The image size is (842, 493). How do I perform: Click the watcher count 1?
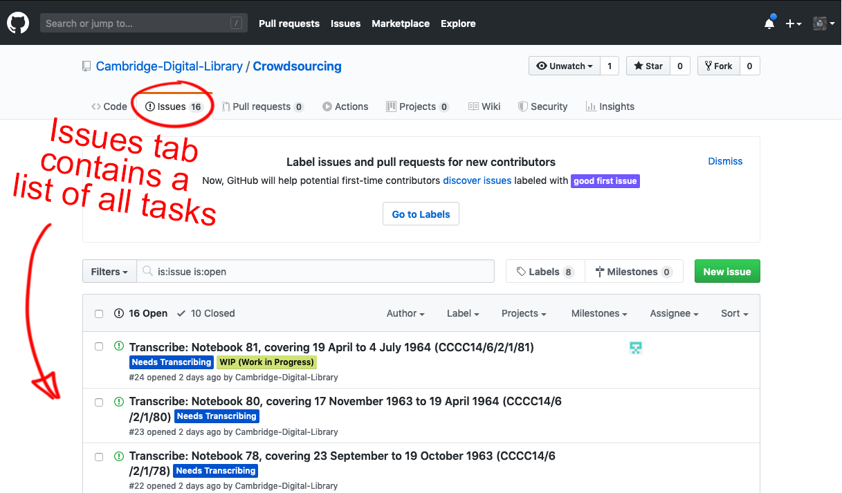pos(610,66)
